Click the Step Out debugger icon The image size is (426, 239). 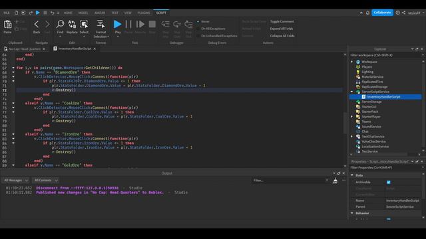(x=188, y=25)
